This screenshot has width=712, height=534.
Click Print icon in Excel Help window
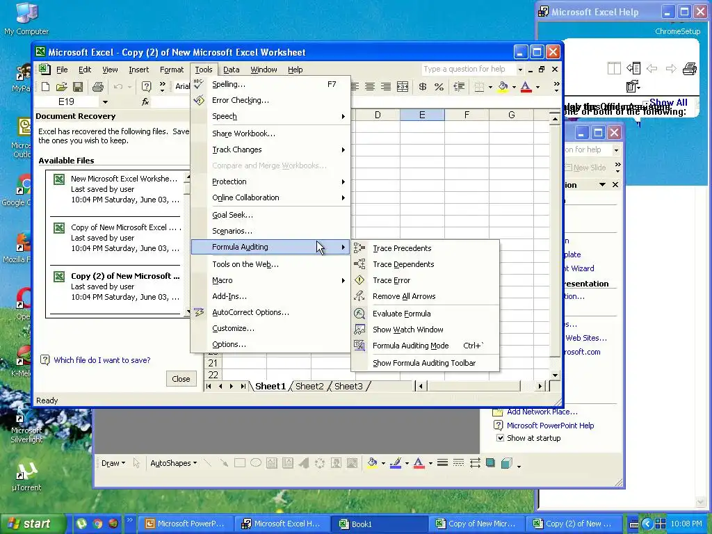[689, 69]
